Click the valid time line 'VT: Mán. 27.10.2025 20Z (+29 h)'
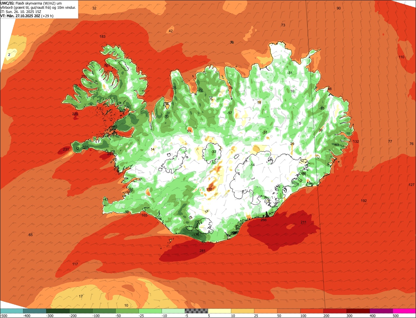Image resolution: width=416 pixels, height=318 pixels. point(27,16)
